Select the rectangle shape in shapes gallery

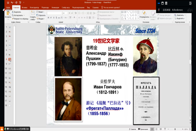tap(133, 12)
